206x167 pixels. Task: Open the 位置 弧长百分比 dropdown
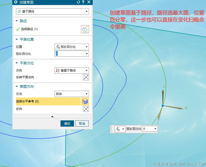71,47
